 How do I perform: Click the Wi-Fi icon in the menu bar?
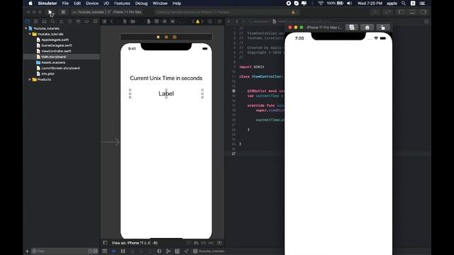coord(321,4)
